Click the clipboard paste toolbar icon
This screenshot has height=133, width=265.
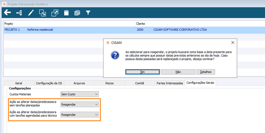(66, 13)
